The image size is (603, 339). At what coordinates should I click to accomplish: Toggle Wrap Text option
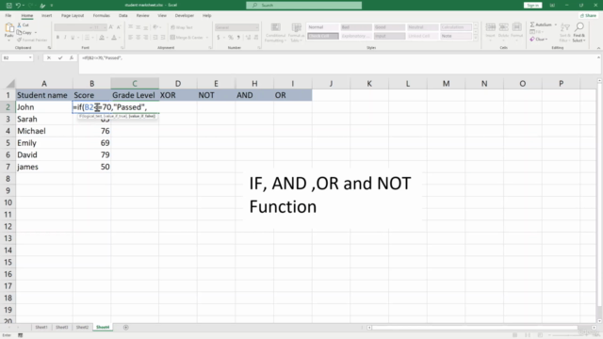tap(182, 27)
